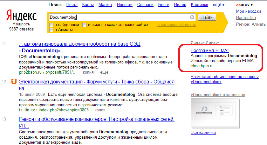
Task: Click the Яндекс logo
Action: [x=22, y=15]
